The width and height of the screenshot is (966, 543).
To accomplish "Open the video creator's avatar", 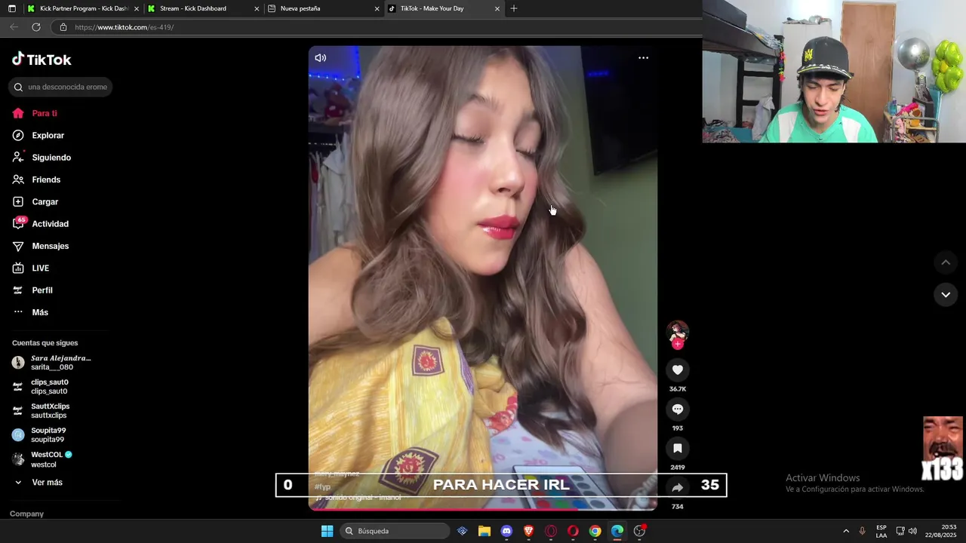I will (678, 332).
